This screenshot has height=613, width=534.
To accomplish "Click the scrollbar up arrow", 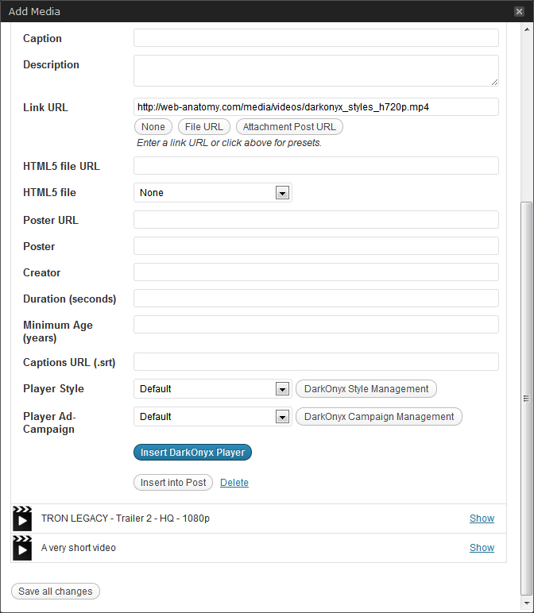I will (527, 29).
